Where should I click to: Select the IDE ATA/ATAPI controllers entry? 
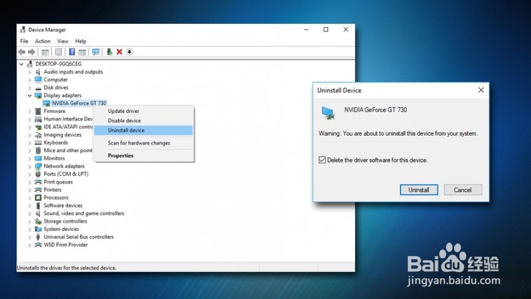[x=68, y=127]
